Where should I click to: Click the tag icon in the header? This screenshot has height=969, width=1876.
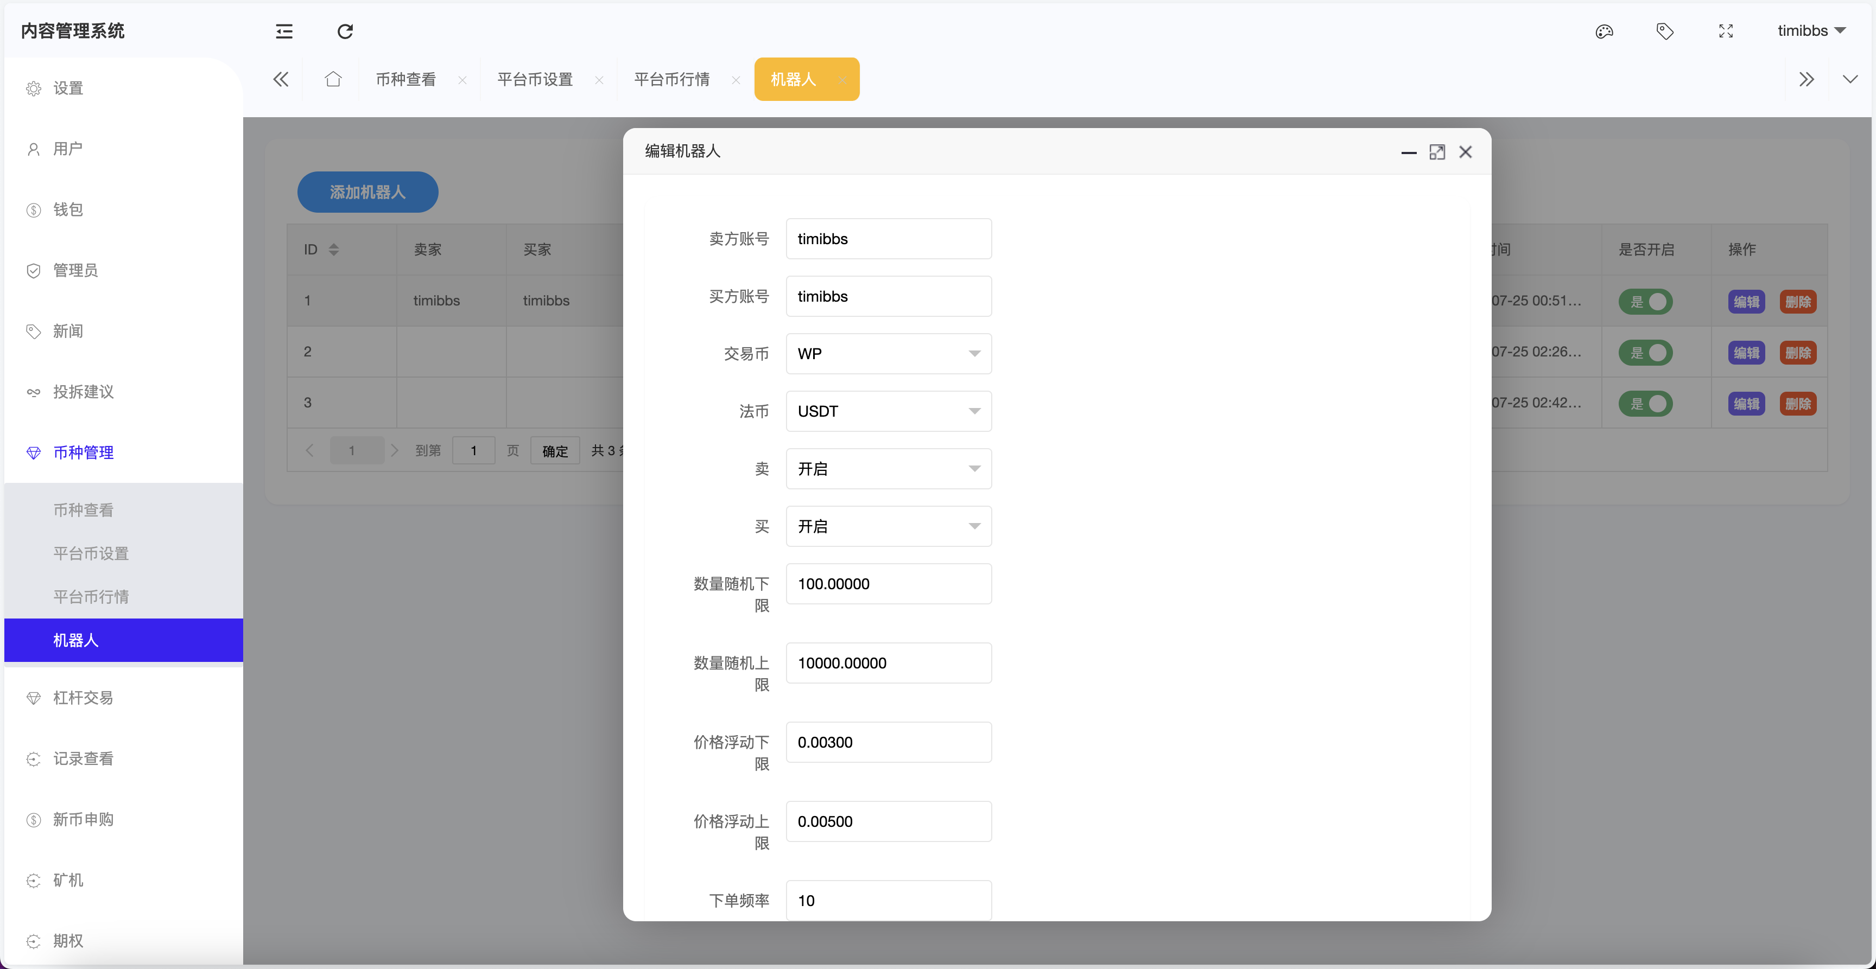click(1665, 31)
